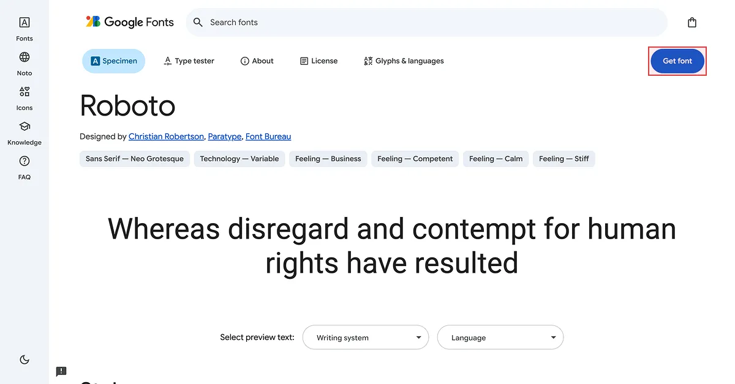
Task: Open the Fonts sidebar icon
Action: point(24,23)
